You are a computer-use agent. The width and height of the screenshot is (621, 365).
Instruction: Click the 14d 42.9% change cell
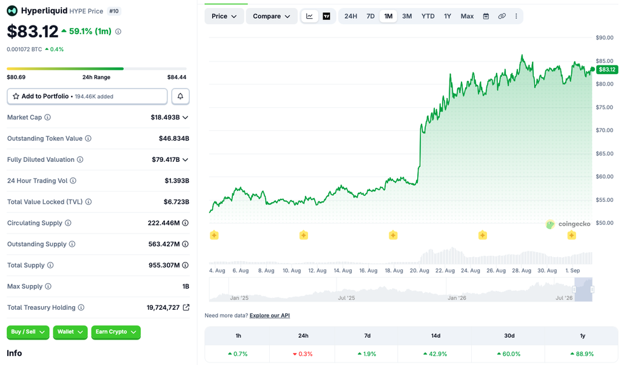coord(435,354)
